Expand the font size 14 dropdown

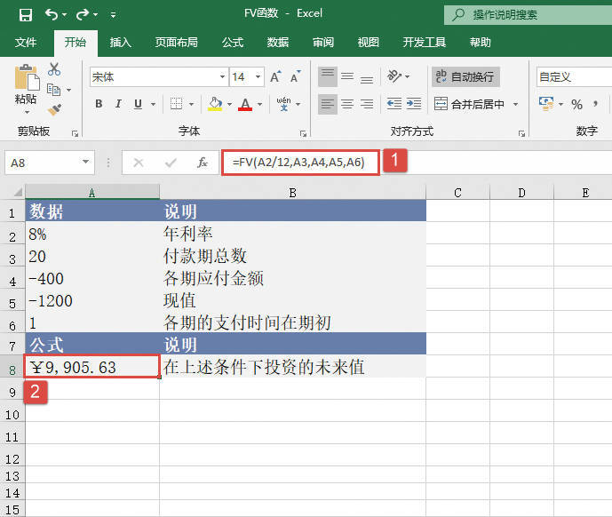click(258, 77)
